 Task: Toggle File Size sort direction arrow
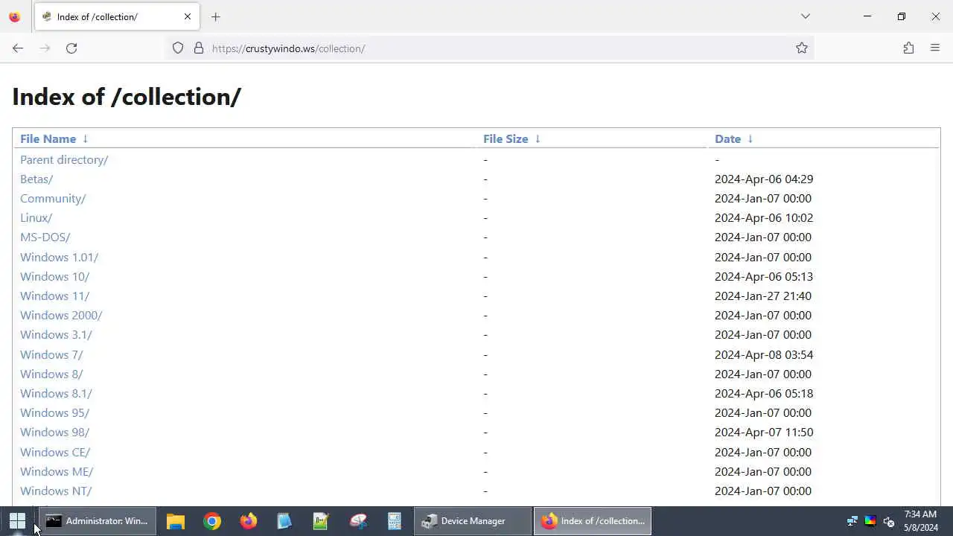[538, 139]
